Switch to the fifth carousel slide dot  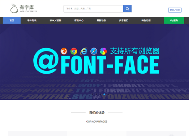click(108, 94)
